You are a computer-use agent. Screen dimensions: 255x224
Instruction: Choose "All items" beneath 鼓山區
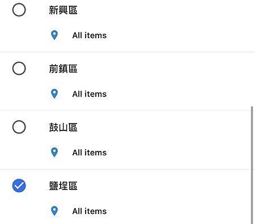click(90, 153)
